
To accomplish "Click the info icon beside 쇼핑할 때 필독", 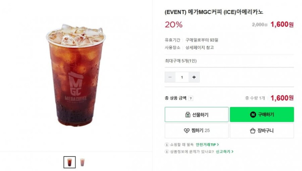I will (x=167, y=145).
